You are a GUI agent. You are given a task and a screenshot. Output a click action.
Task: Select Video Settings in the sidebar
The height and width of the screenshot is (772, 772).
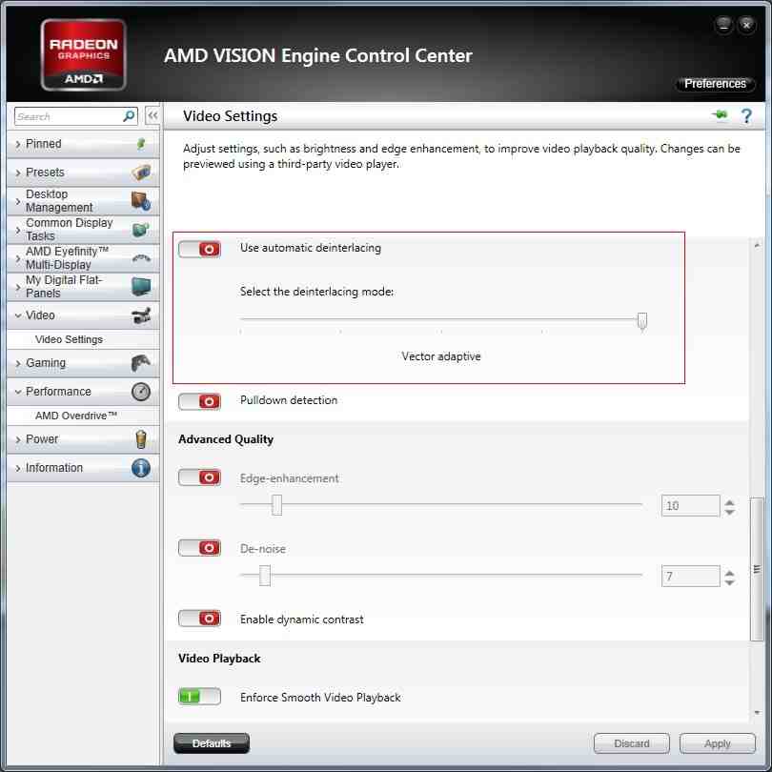click(x=69, y=339)
